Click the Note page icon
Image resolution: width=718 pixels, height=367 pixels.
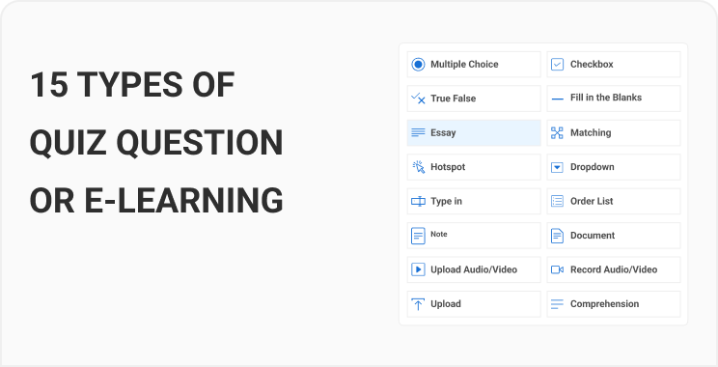pyautogui.click(x=418, y=236)
